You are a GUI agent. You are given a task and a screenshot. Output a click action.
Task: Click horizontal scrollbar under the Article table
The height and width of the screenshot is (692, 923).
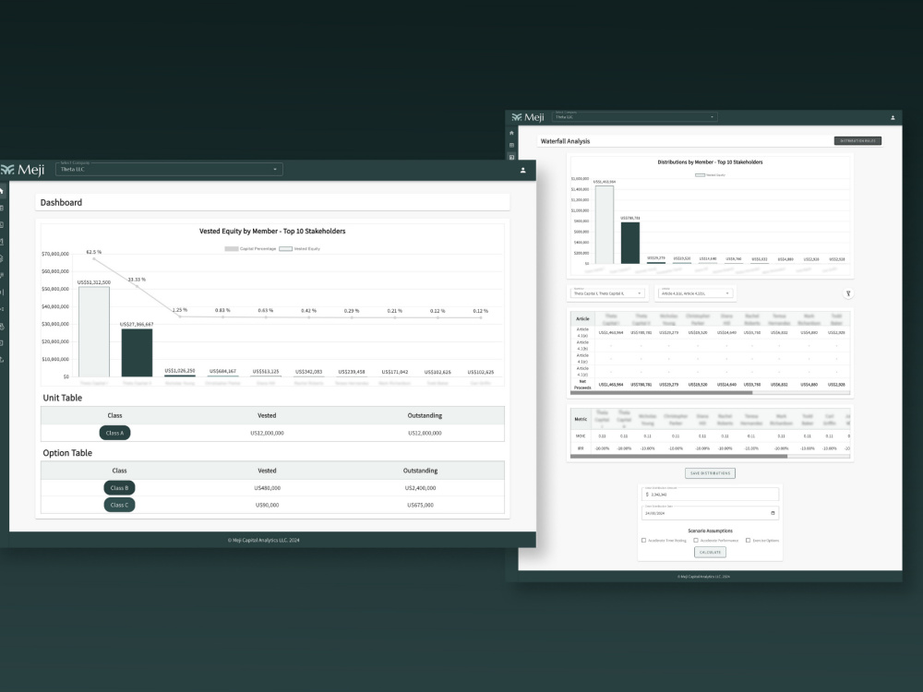point(661,392)
